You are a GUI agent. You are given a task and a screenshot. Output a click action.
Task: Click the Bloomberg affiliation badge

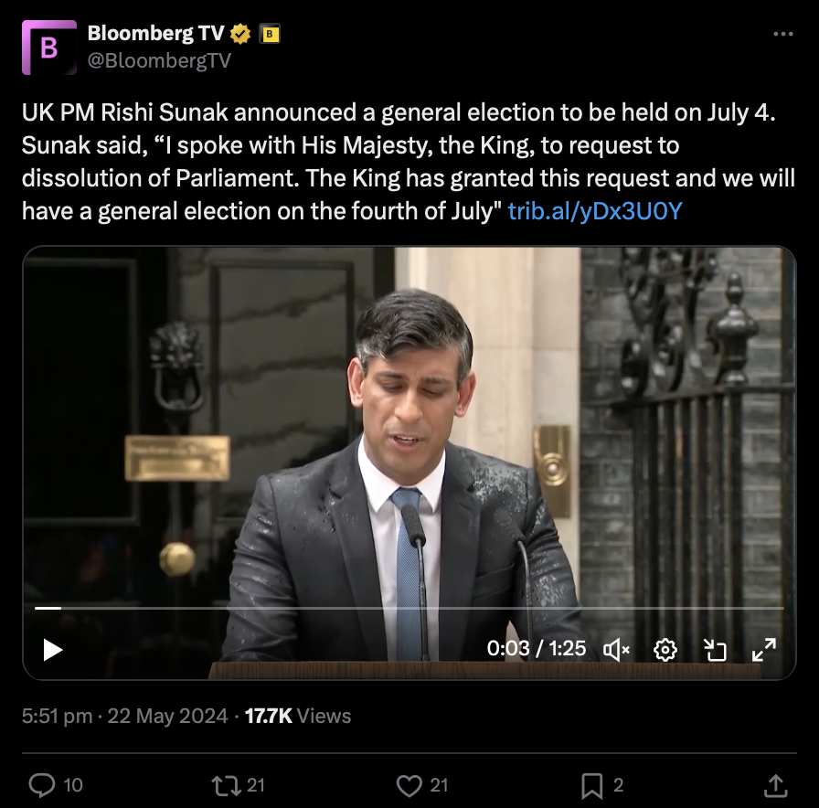point(270,35)
